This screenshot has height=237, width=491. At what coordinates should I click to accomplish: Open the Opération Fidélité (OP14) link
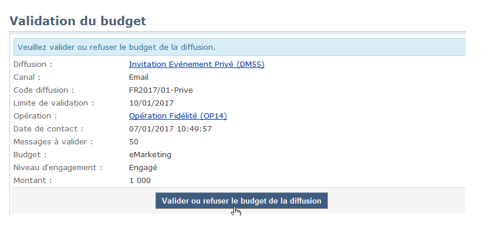178,116
